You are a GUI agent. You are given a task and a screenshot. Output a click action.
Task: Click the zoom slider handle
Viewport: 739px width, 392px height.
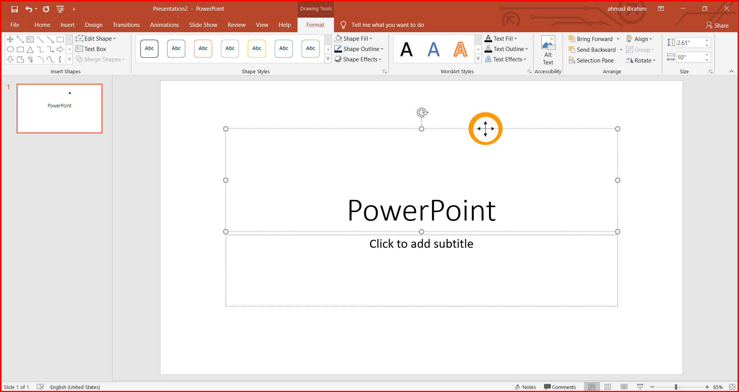[x=676, y=387]
